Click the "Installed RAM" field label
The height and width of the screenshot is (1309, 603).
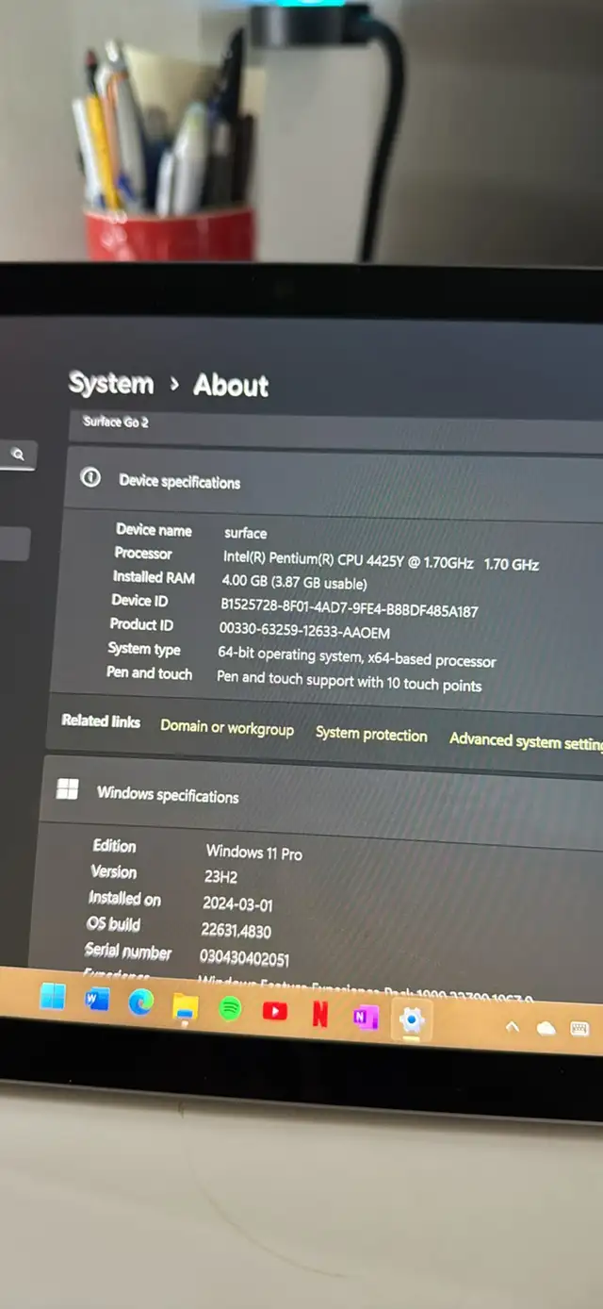pyautogui.click(x=154, y=577)
